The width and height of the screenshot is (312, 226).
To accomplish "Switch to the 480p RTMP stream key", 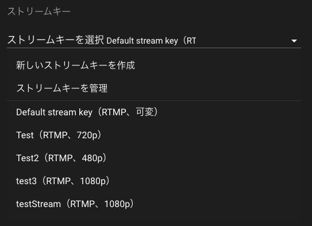I will (x=154, y=158).
